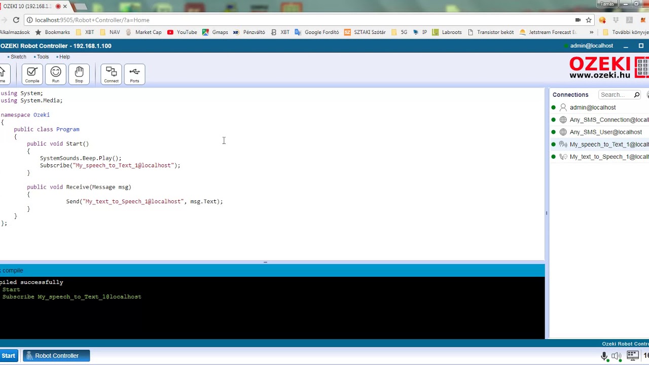Image resolution: width=649 pixels, height=365 pixels.
Task: Stop the program with the hand icon
Action: coord(79,75)
